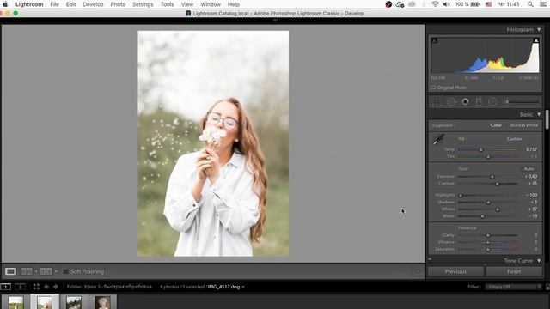Show the hidden top panel arrow
The image size is (550, 309).
pyautogui.click(x=275, y=21)
